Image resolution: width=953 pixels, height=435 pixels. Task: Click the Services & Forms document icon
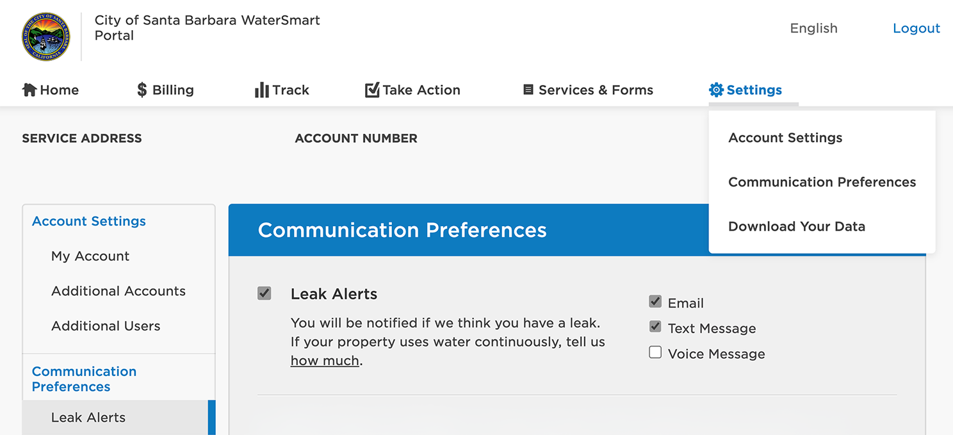tap(528, 90)
